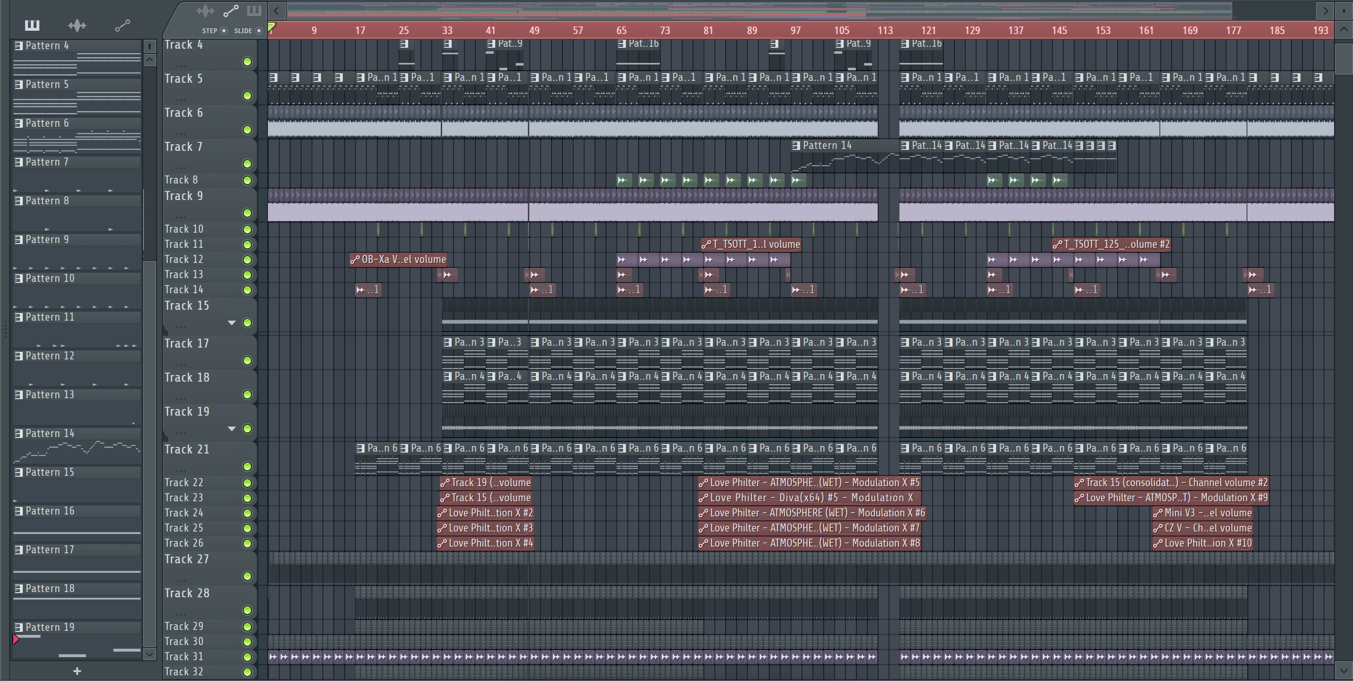Show audio clips tab with waveform icon
The image size is (1353, 681).
coord(77,25)
